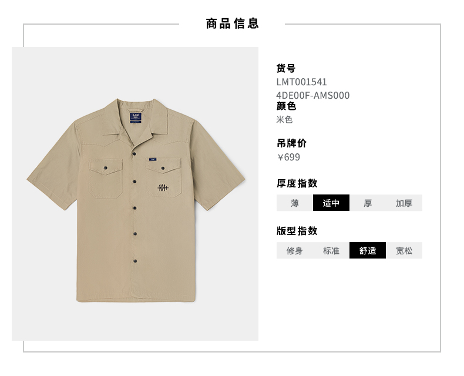This screenshot has height=376, width=464.
Task: Select the 厚 thickness option
Action: pyautogui.click(x=368, y=203)
